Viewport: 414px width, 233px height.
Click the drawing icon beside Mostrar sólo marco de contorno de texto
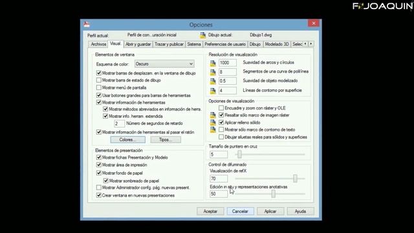point(213,129)
